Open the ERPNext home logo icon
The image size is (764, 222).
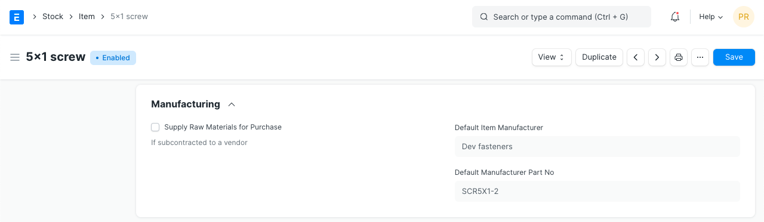tap(17, 17)
